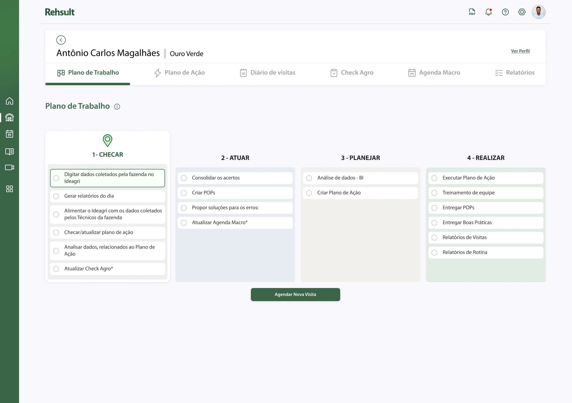Click the location pin above 1 - CHECAR
The height and width of the screenshot is (403, 572).
tap(108, 141)
